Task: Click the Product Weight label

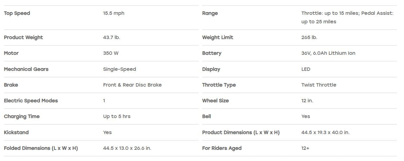Action: (23, 38)
